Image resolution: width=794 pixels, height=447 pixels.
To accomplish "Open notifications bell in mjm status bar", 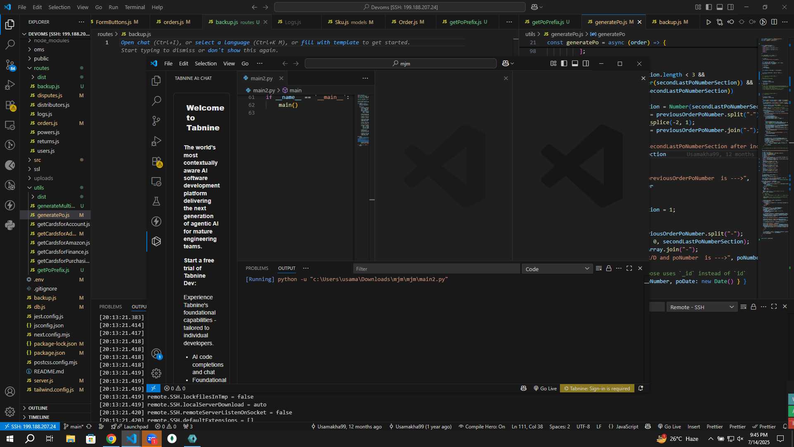I will tap(641, 388).
